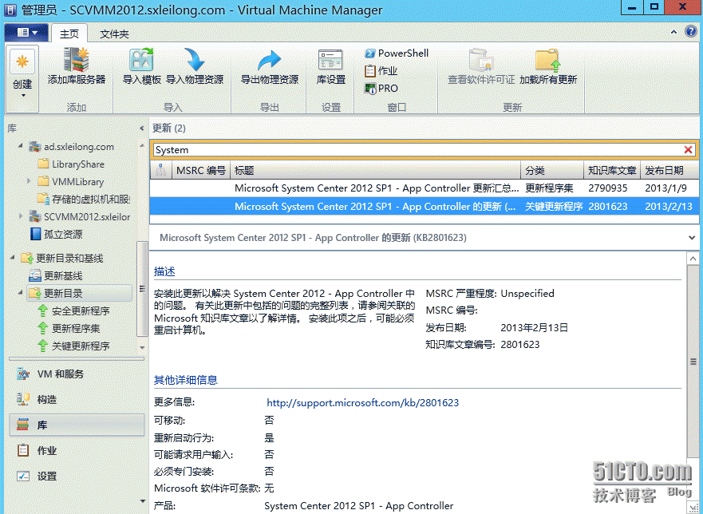
Task: Open the help question mark icon
Action: (691, 31)
